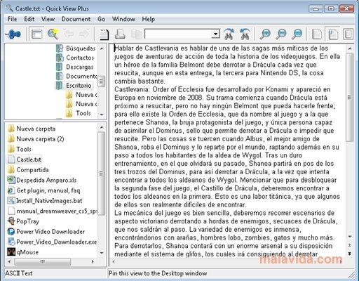Open the View menu

(48, 19)
